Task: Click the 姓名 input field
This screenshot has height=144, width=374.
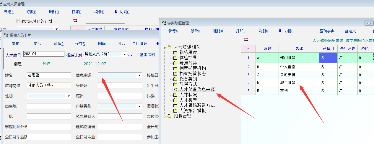Action: point(49,76)
